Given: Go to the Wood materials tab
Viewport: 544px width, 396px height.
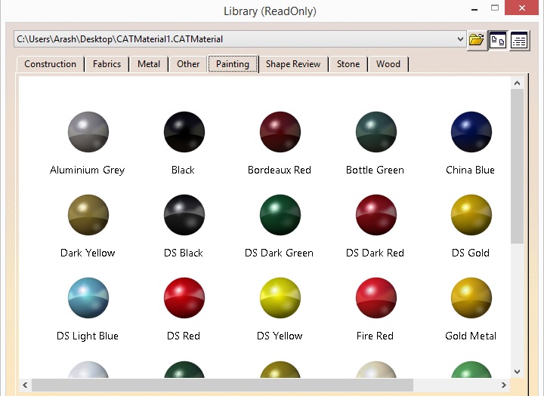Looking at the screenshot, I should 388,64.
